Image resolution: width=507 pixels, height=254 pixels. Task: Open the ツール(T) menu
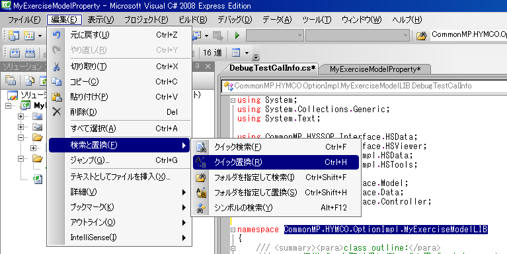[x=317, y=20]
